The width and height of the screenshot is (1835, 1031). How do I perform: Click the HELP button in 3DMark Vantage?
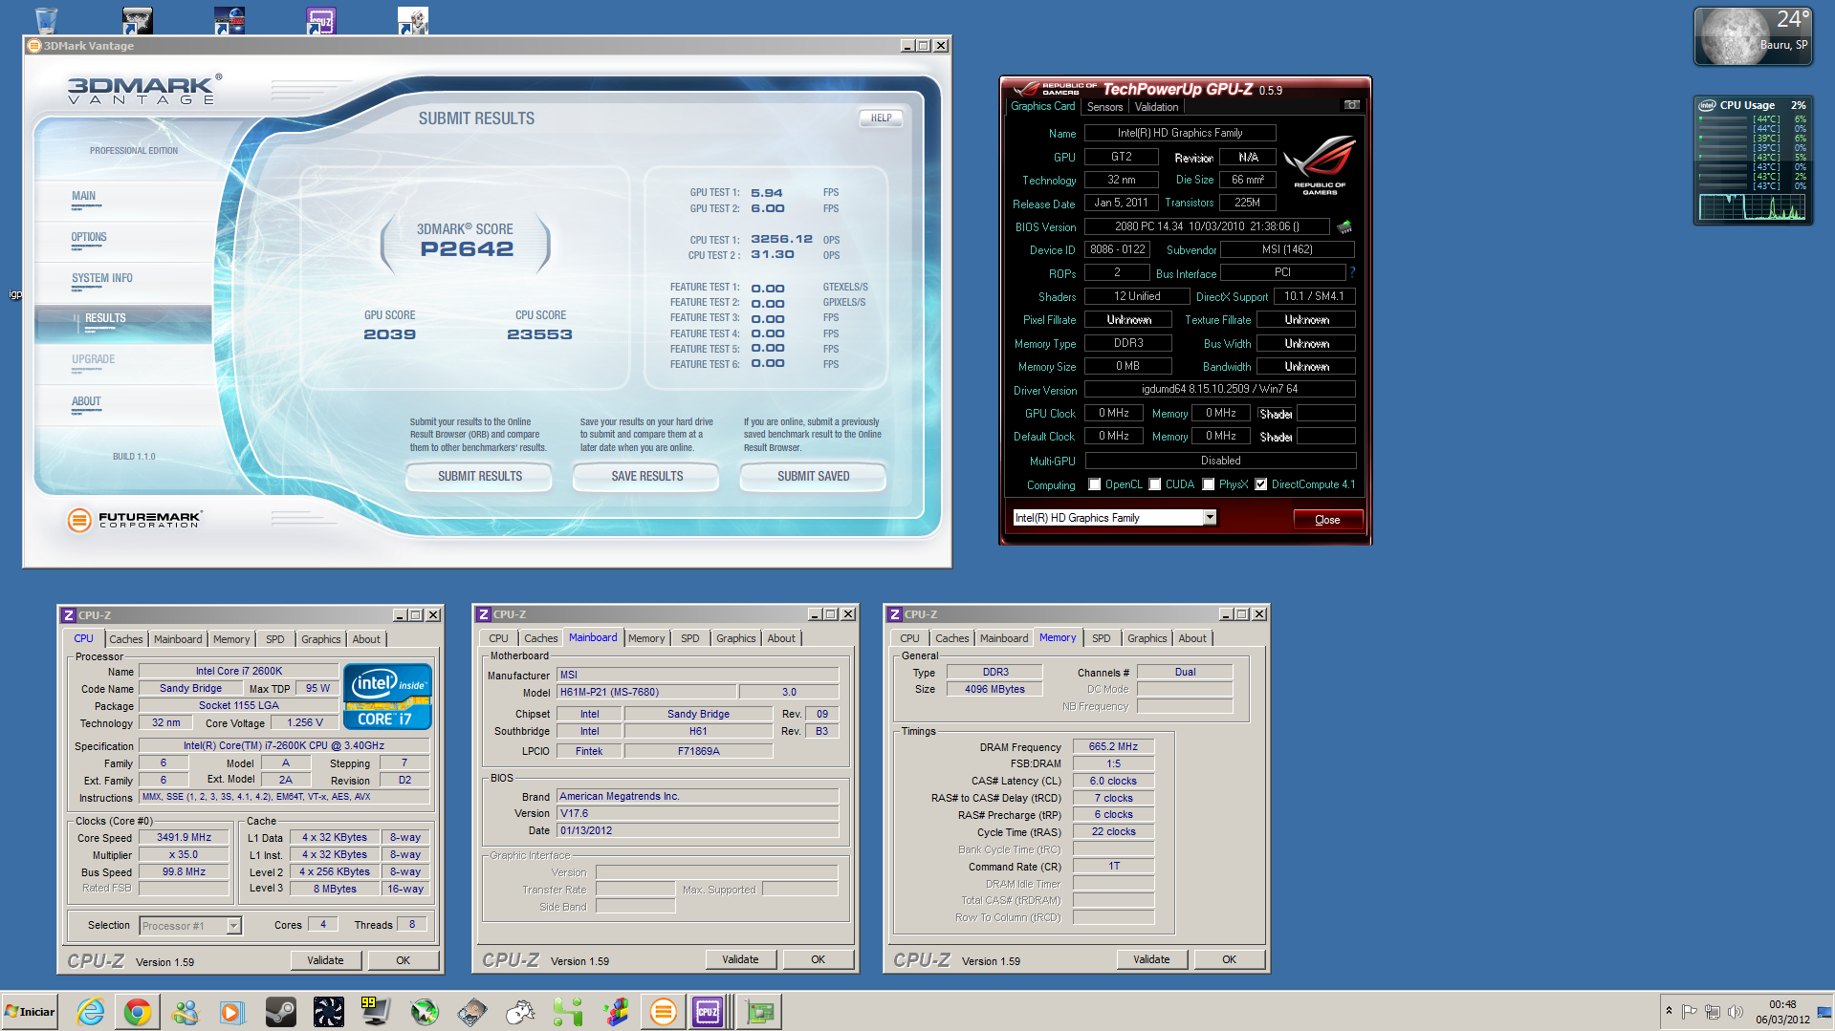(x=881, y=118)
